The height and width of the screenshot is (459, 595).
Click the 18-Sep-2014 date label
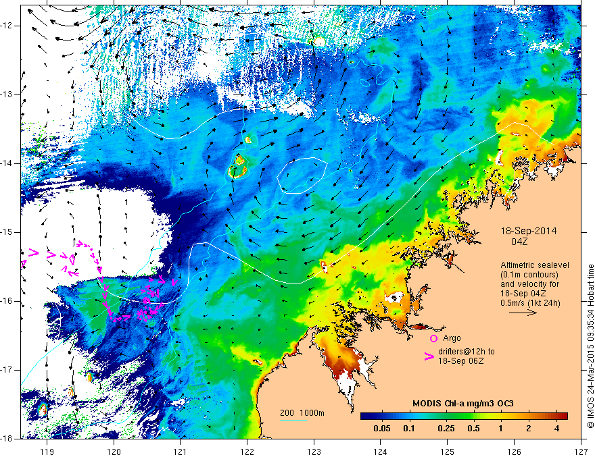point(529,231)
